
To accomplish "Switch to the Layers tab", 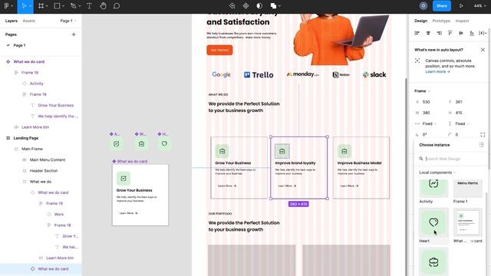I will (12, 21).
